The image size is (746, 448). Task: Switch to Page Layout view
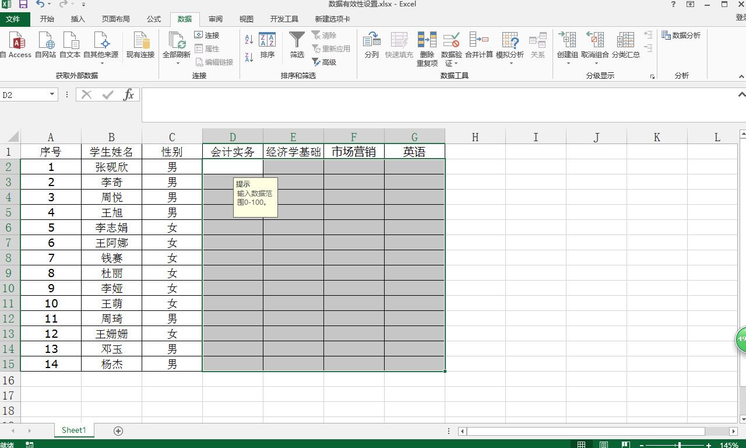click(x=604, y=445)
